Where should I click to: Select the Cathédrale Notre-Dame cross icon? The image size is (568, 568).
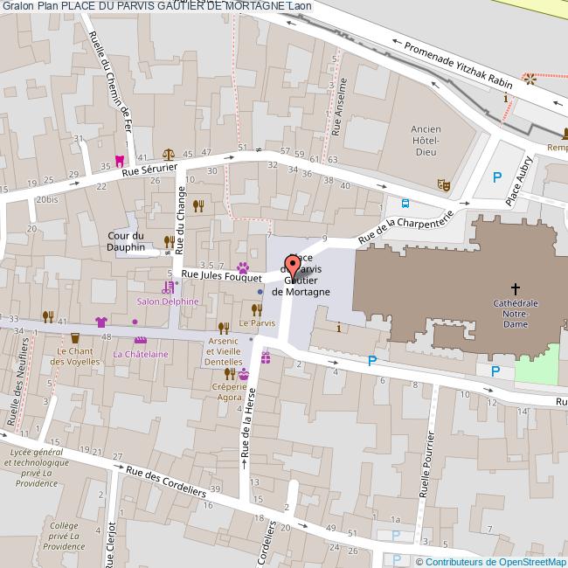coord(515,287)
